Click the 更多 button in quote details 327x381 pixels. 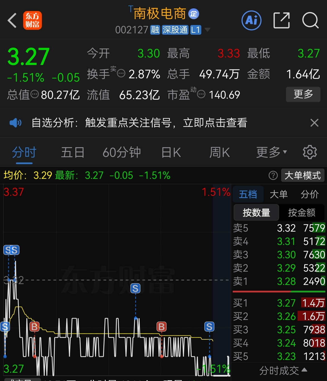click(303, 94)
